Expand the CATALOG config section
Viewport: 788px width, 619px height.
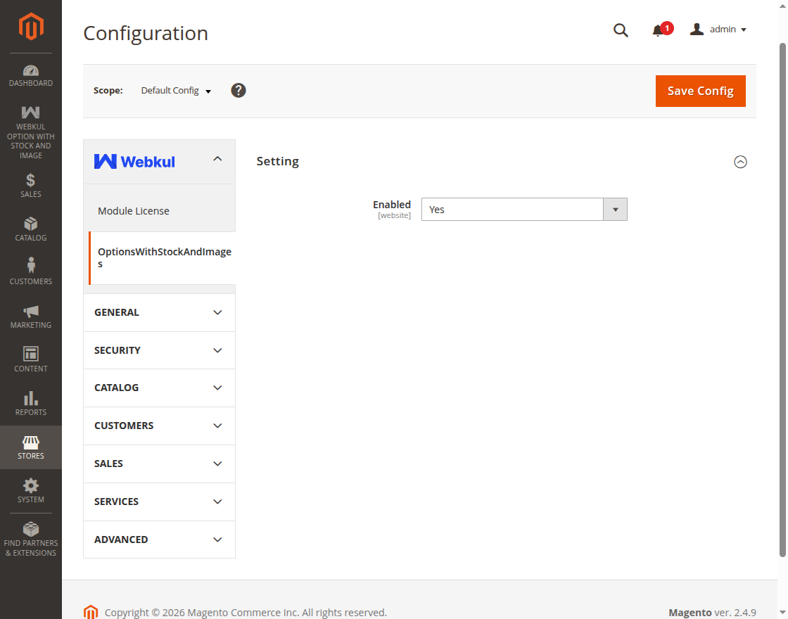coord(159,388)
